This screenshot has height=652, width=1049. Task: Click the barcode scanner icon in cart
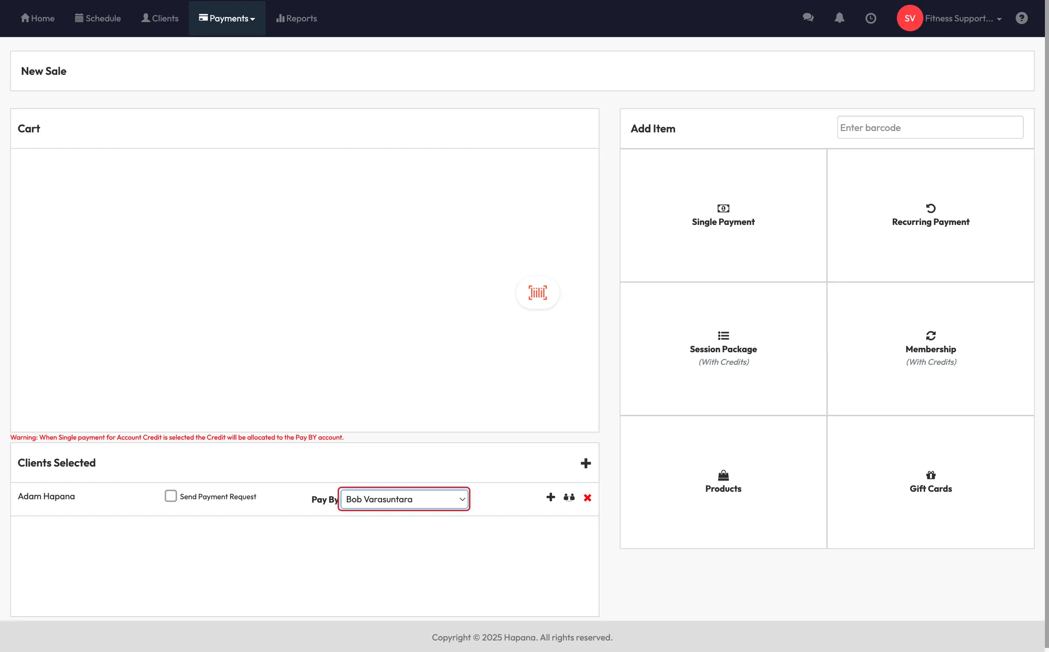[537, 292]
